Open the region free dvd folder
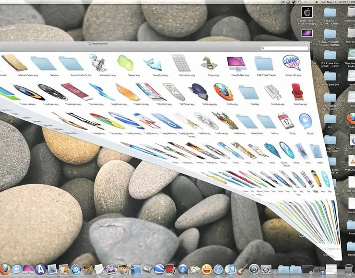Viewport: 355px width, 278px height. 330,76
